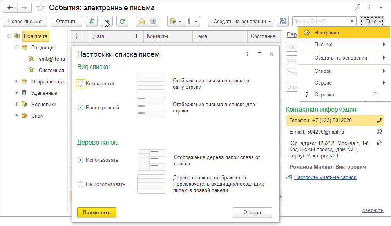Click the phone icon beside Телефон
This screenshot has height=226, width=391.
click(379, 120)
